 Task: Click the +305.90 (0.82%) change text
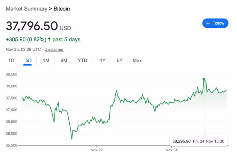pyautogui.click(x=26, y=40)
